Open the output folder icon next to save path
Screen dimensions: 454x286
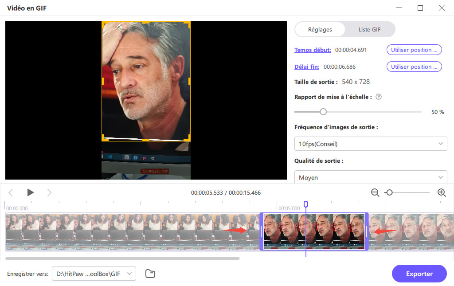click(150, 274)
